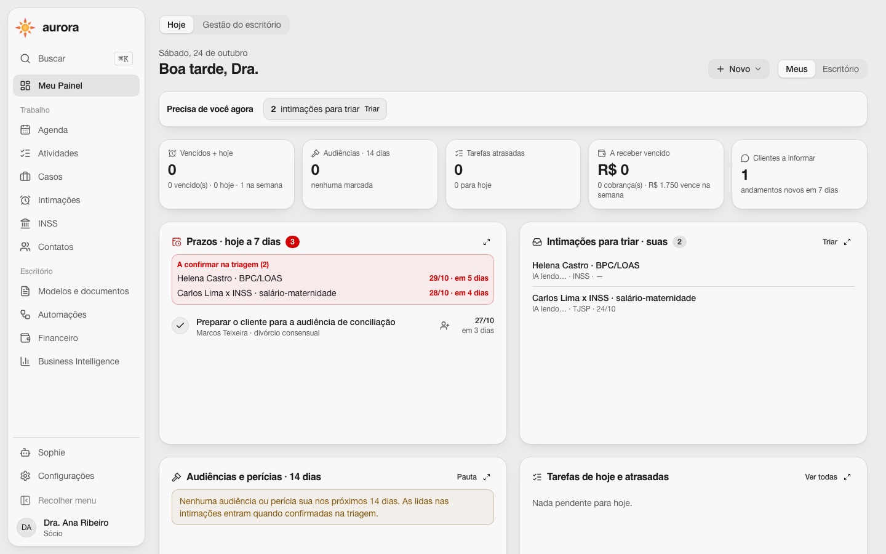
Task: Collapse the sidebar with Recolher menu
Action: pyautogui.click(x=76, y=500)
